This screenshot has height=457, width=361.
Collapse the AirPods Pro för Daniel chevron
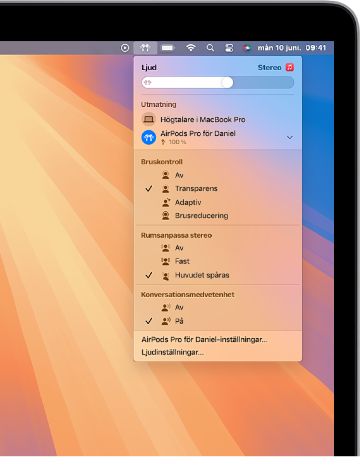click(290, 138)
